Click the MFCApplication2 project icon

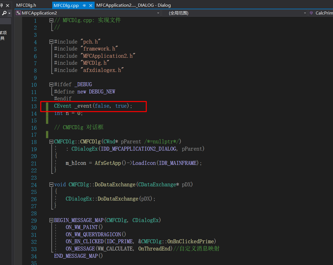tap(18, 13)
